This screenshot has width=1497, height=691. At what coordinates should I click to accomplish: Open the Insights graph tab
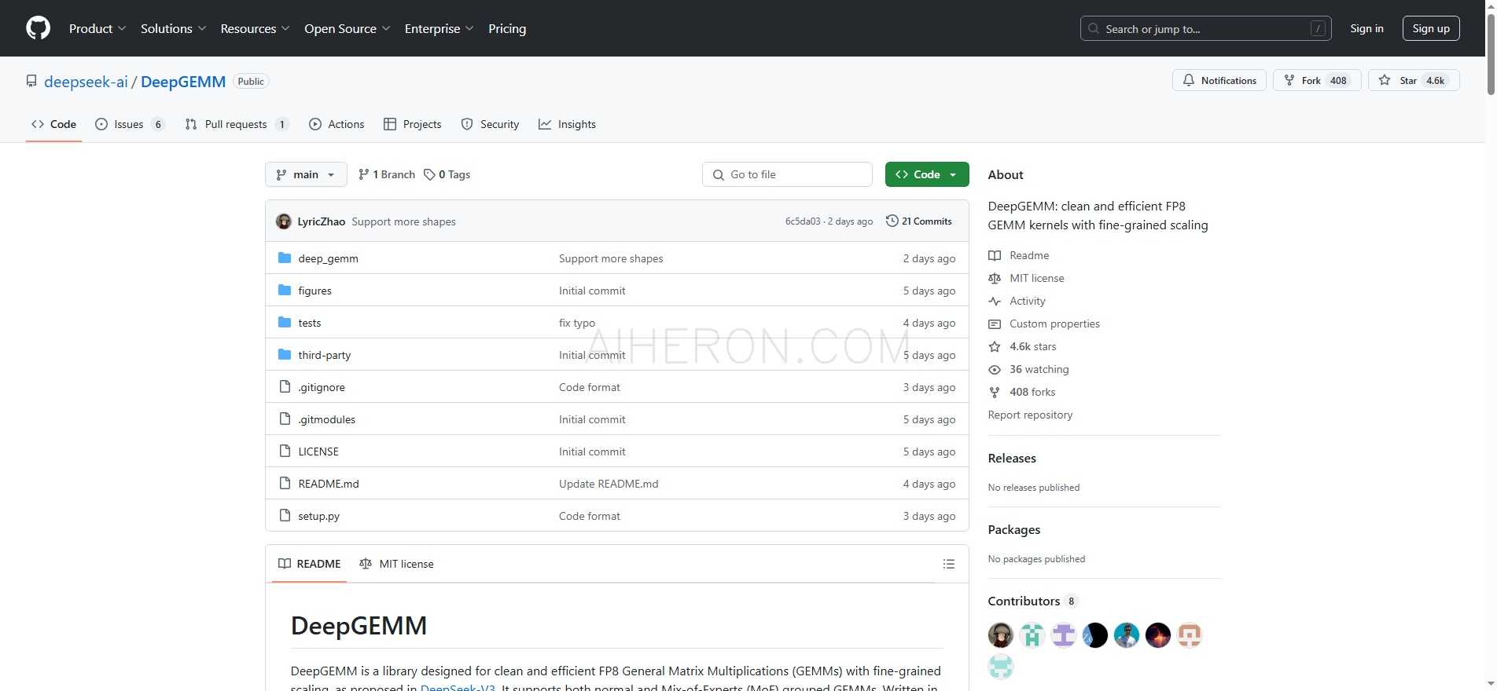click(567, 124)
